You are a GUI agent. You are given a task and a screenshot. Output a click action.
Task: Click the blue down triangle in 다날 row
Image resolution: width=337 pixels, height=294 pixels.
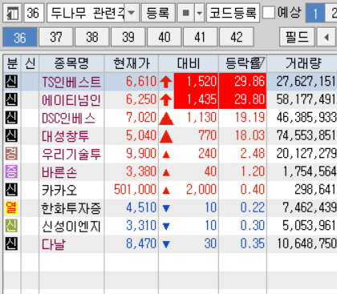point(166,244)
